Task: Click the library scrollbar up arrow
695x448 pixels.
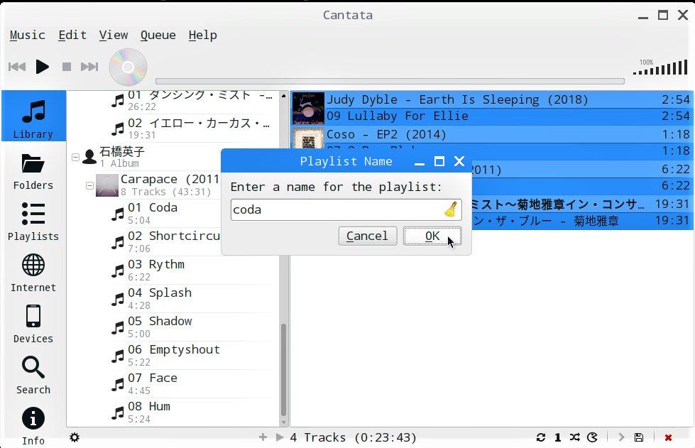Action: coord(284,95)
